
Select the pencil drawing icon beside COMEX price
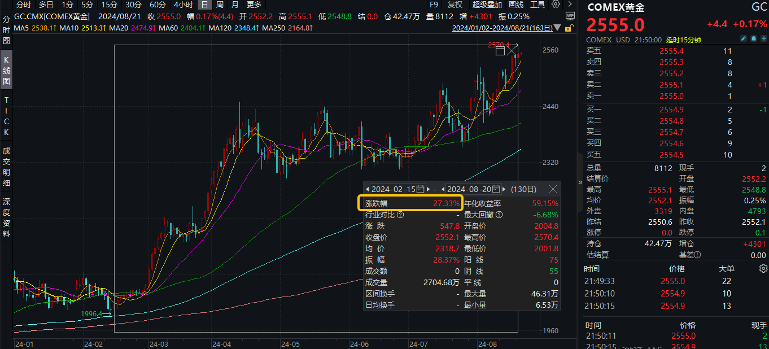tap(744, 38)
